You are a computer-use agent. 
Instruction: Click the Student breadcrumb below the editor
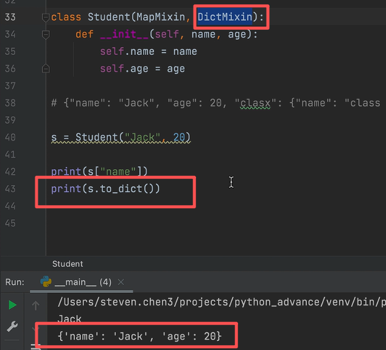(x=68, y=264)
